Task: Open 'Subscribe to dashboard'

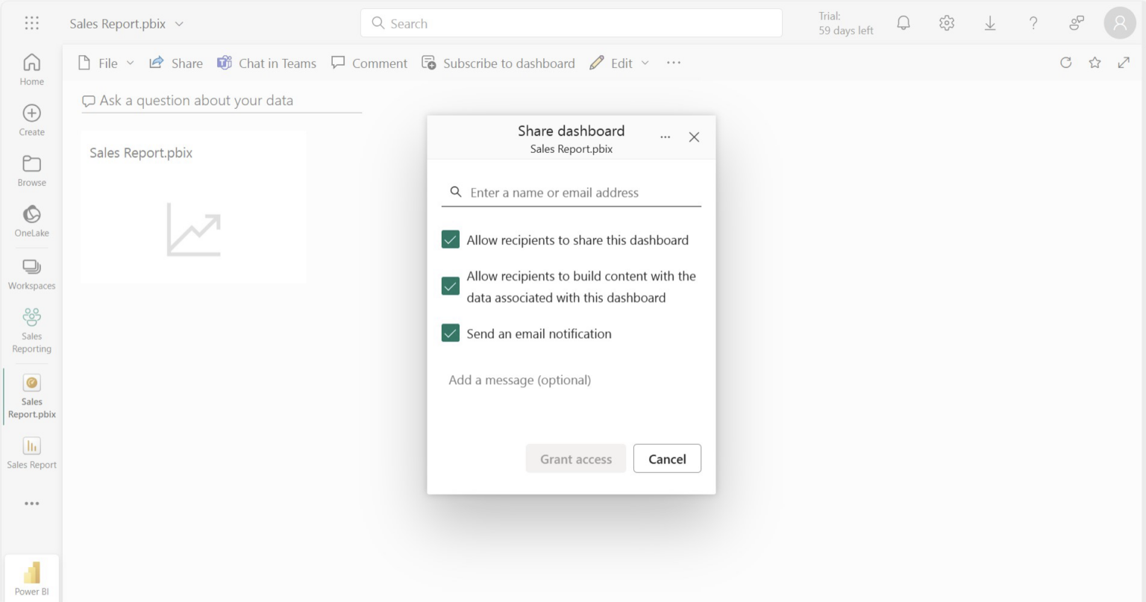Action: click(x=498, y=63)
